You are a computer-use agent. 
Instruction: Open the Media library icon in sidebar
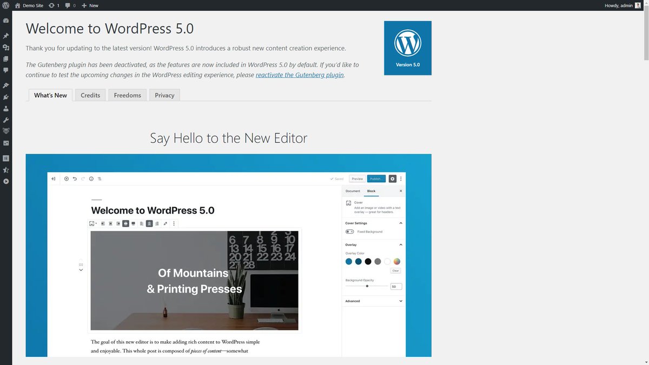click(x=6, y=47)
